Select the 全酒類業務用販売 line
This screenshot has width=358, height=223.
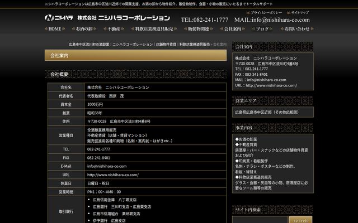102,130
